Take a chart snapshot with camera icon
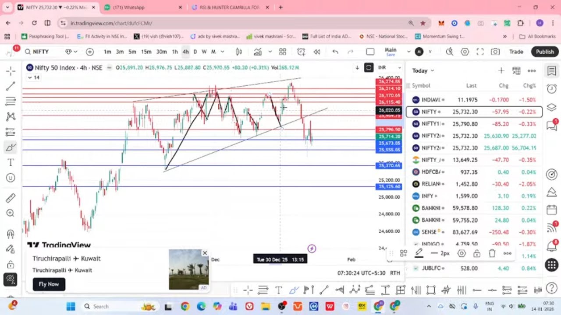 point(495,52)
